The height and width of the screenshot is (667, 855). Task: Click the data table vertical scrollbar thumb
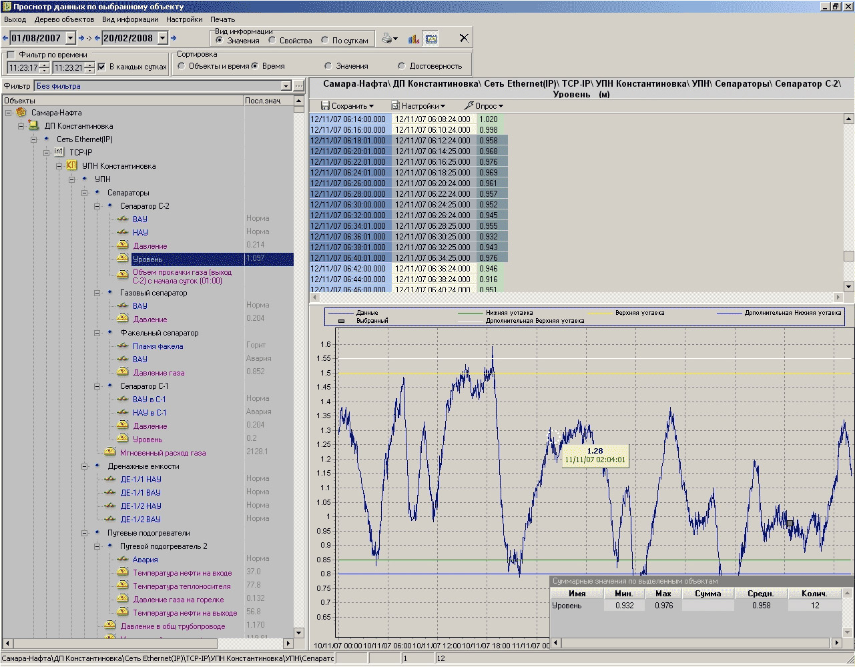[x=848, y=256]
